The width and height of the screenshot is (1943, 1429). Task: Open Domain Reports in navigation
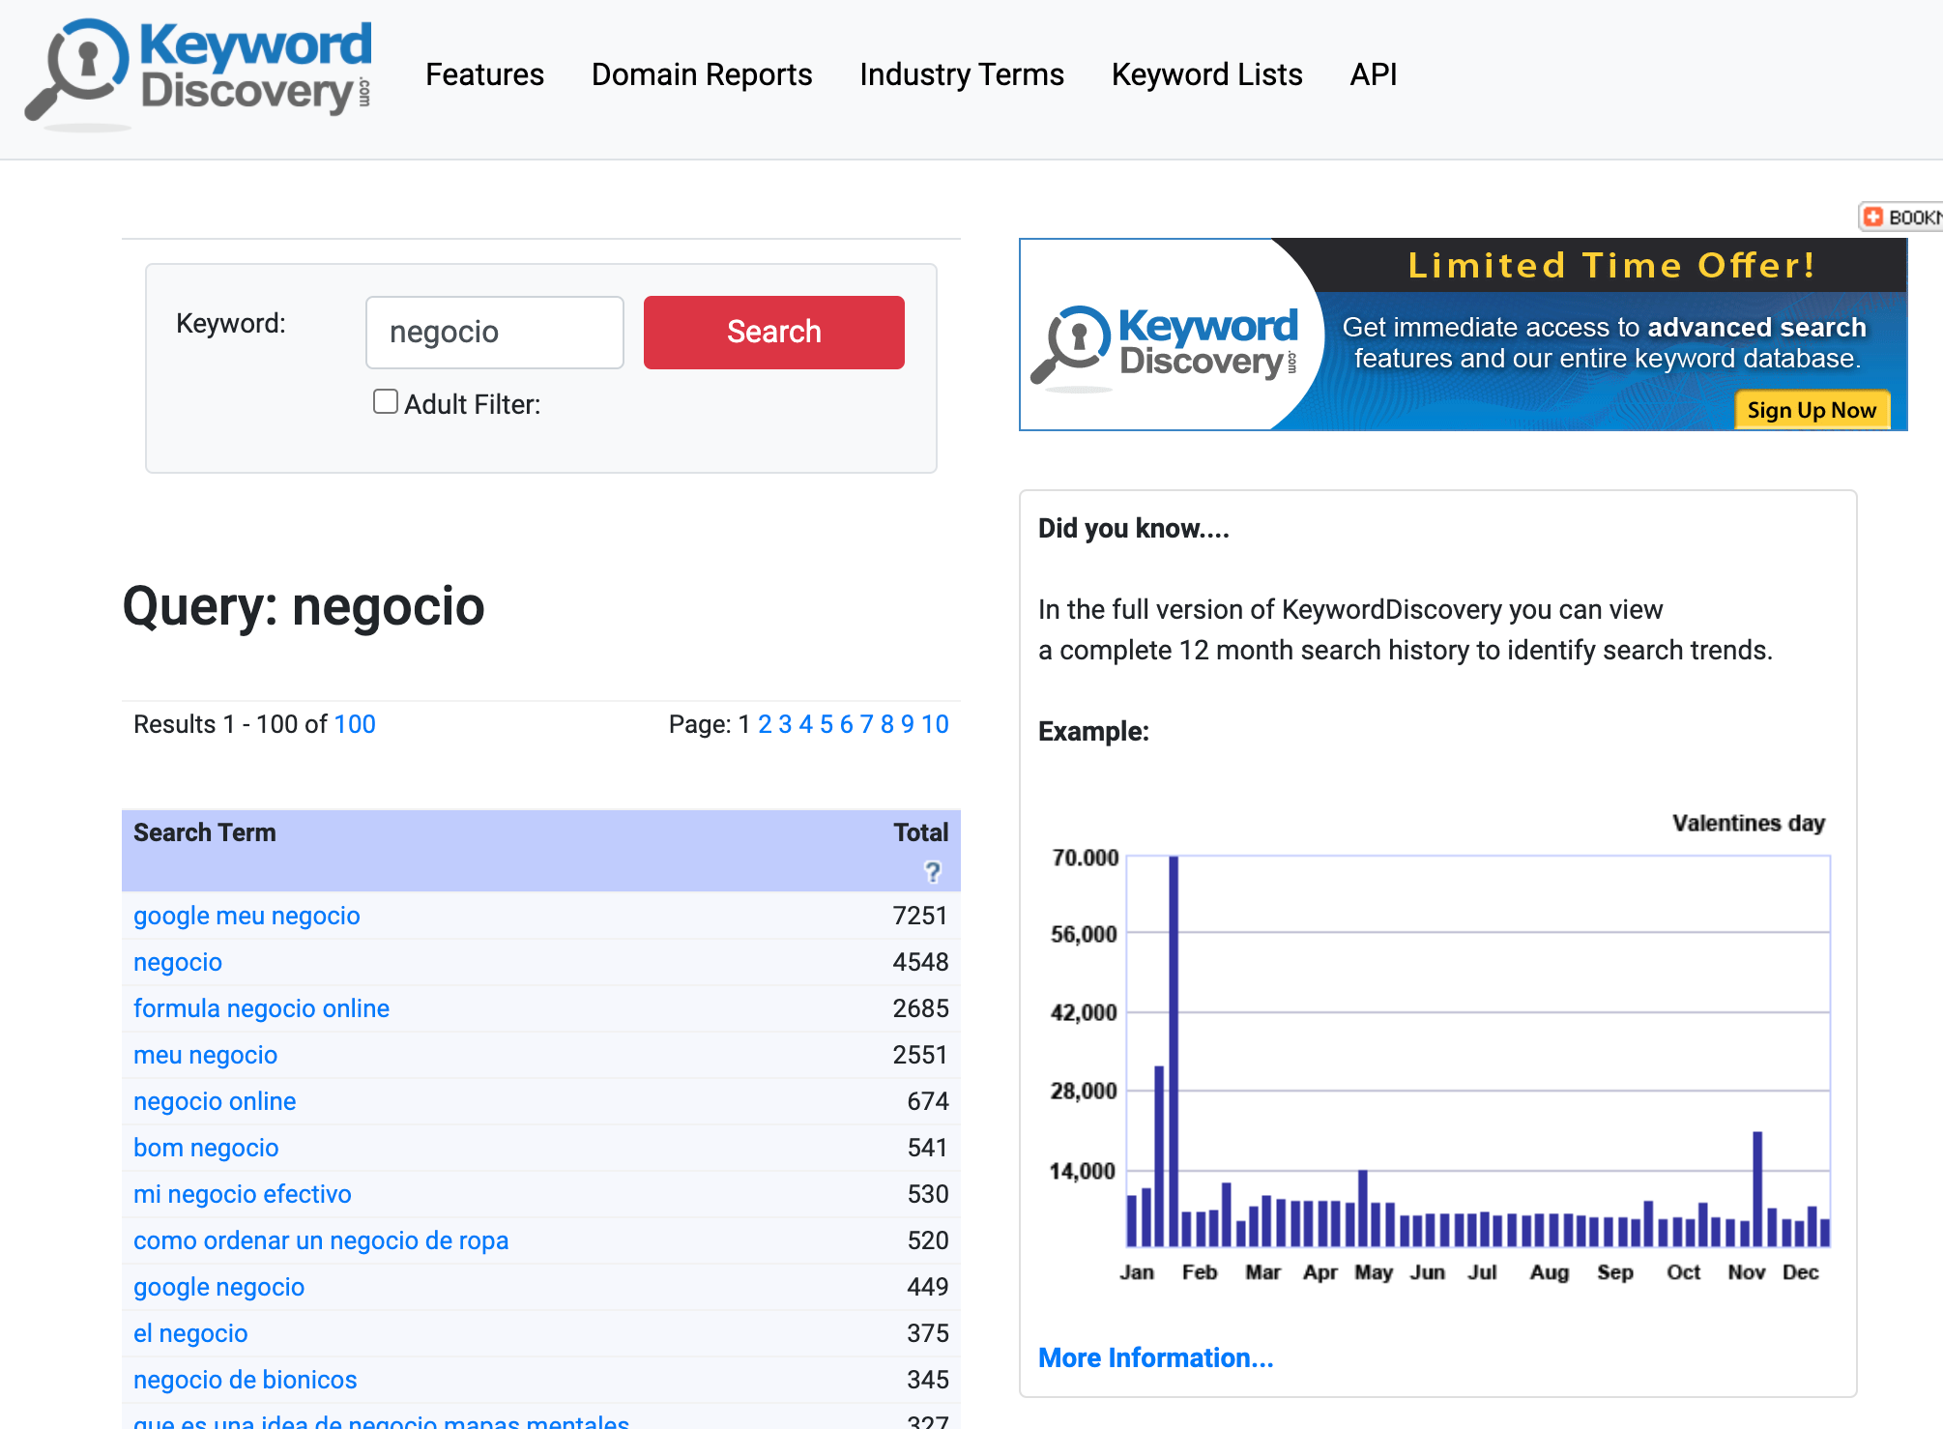(x=702, y=74)
